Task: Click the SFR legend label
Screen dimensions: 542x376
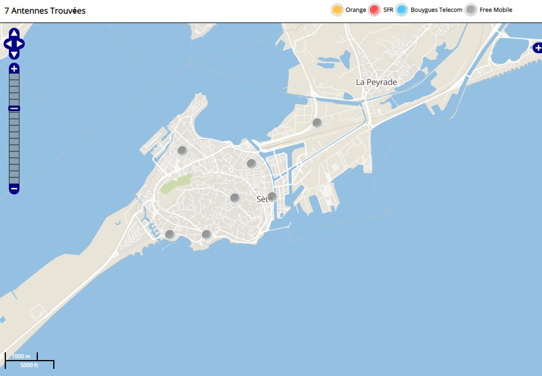Action: pyautogui.click(x=388, y=10)
